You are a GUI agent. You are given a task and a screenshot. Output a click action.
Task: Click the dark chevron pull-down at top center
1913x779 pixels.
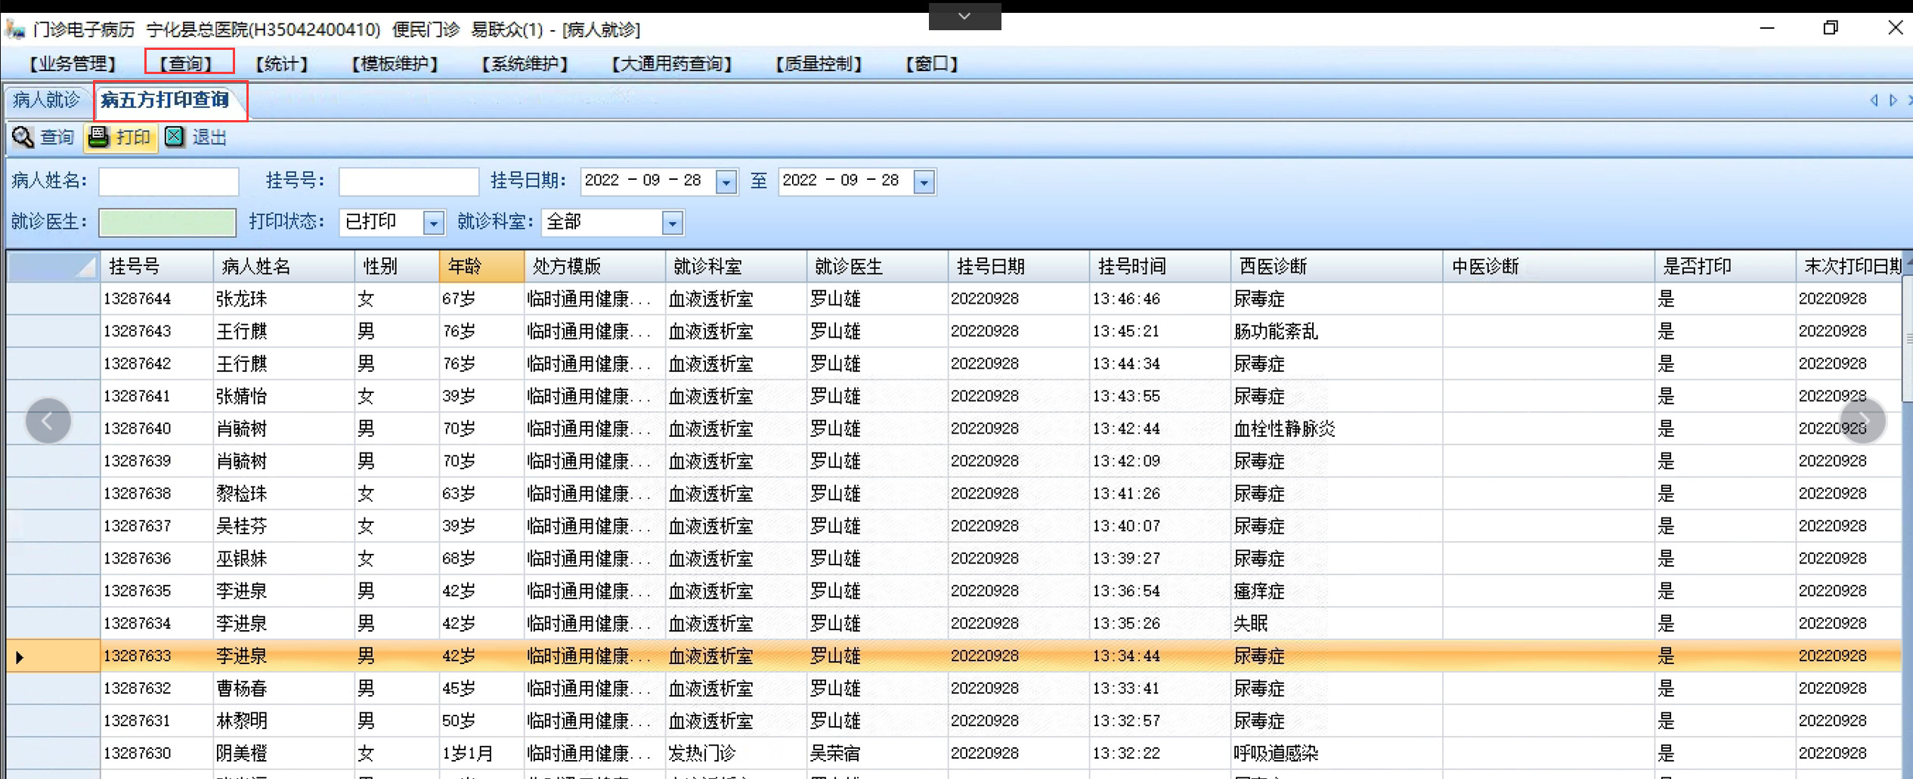tap(964, 16)
